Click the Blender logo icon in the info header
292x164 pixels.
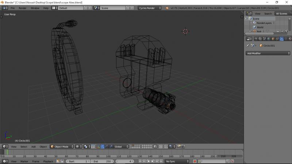tap(167, 8)
